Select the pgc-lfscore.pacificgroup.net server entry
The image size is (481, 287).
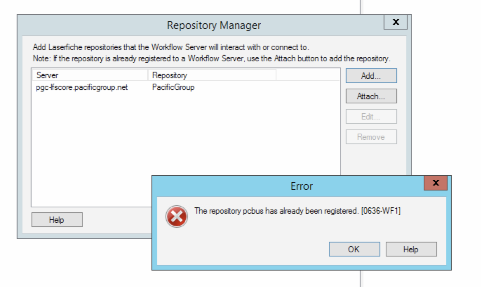pos(82,87)
